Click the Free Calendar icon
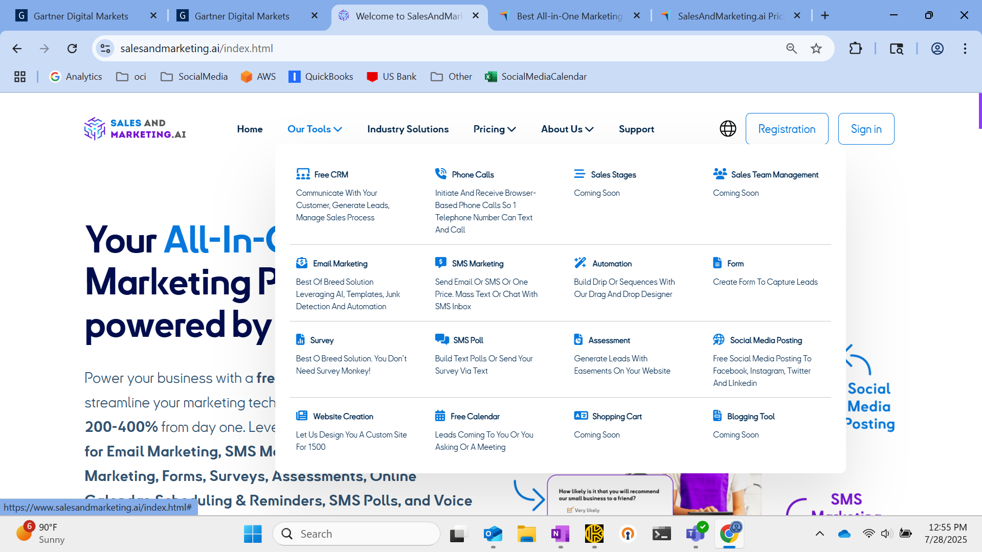The width and height of the screenshot is (982, 552). point(441,415)
